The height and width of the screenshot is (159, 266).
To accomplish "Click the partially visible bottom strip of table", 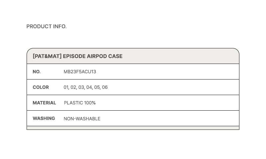I will [x=133, y=128].
